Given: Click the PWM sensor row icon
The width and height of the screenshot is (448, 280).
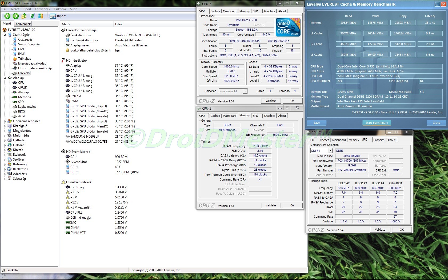Looking at the screenshot, I should coord(68,101).
